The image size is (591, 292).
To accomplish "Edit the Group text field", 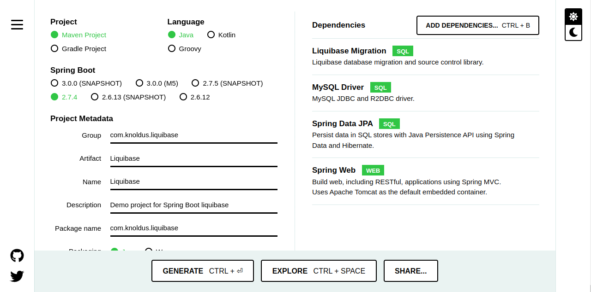I will click(x=193, y=135).
